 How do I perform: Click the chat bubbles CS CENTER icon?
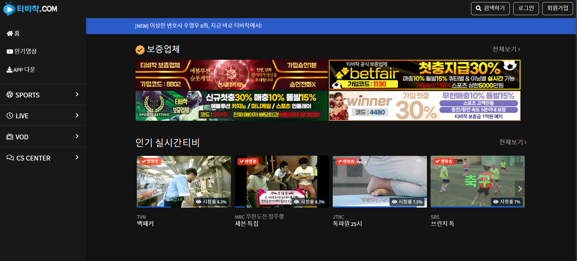10,158
